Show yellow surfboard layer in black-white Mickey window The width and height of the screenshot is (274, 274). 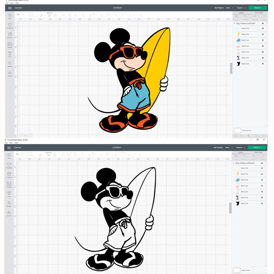(x=262, y=174)
